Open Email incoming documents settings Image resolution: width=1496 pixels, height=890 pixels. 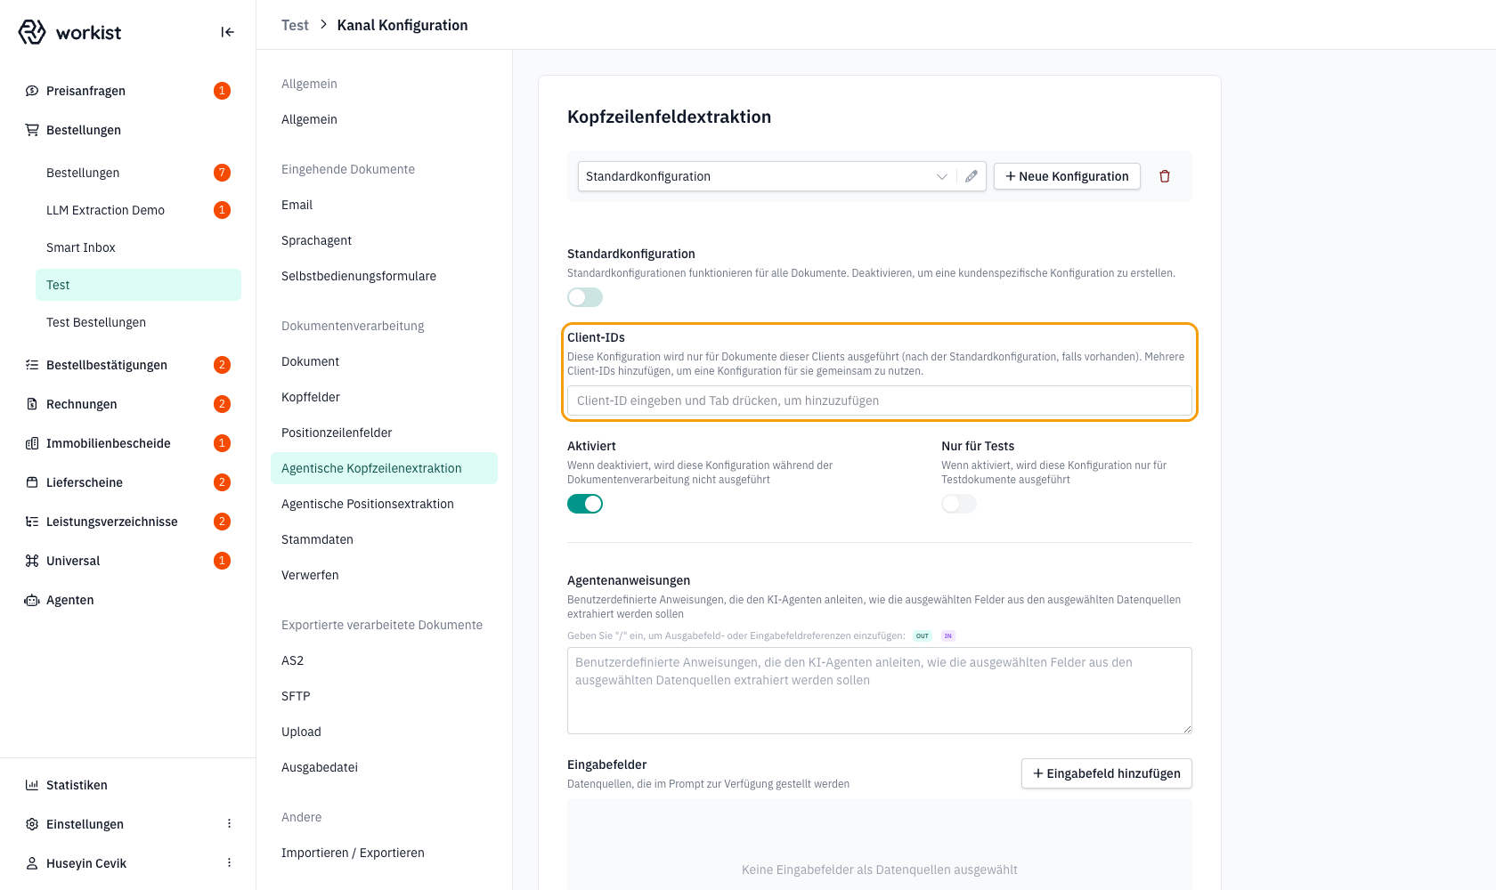pyautogui.click(x=384, y=205)
